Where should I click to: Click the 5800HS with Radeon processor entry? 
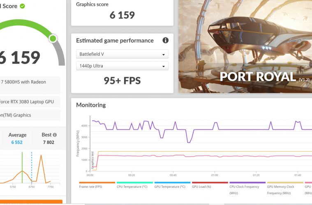coord(30,85)
